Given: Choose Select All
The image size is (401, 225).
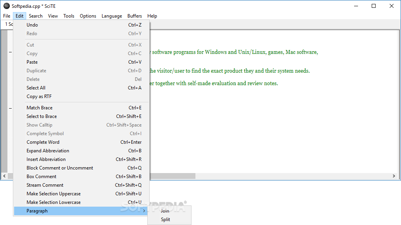Looking at the screenshot, I should pyautogui.click(x=81, y=88).
